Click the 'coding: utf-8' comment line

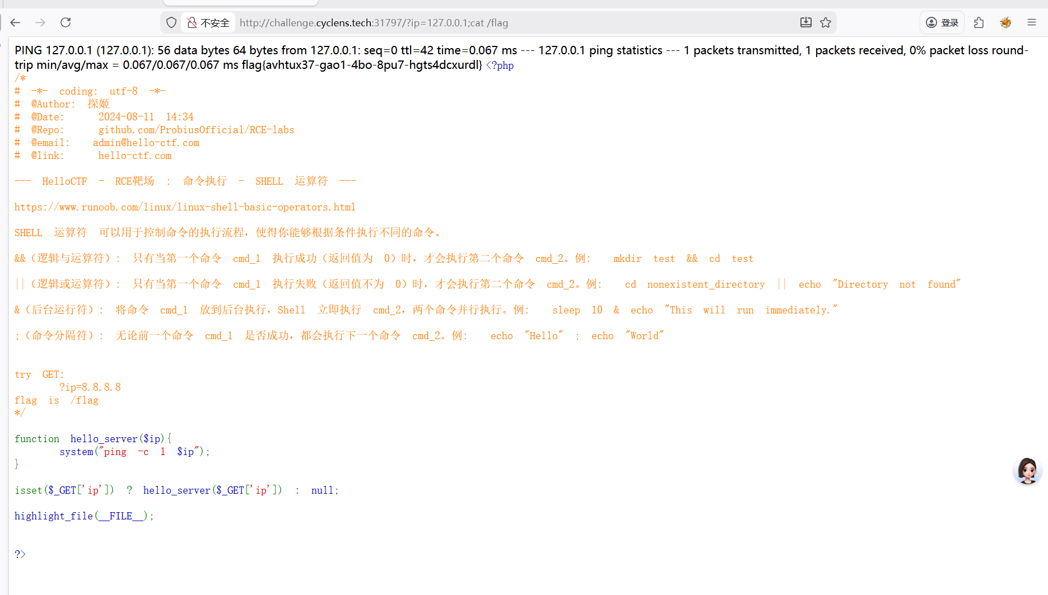(x=90, y=91)
